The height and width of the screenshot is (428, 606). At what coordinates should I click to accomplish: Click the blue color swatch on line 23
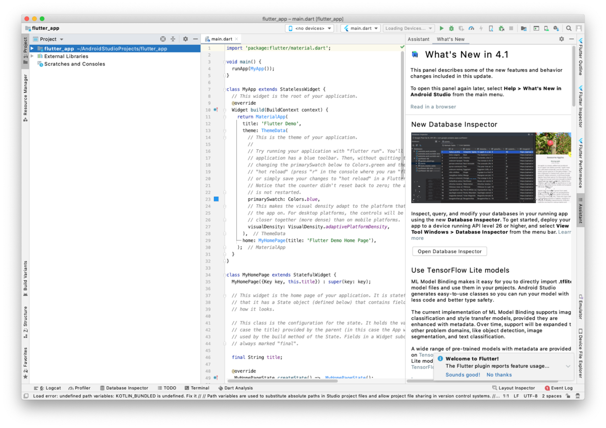pos(216,199)
